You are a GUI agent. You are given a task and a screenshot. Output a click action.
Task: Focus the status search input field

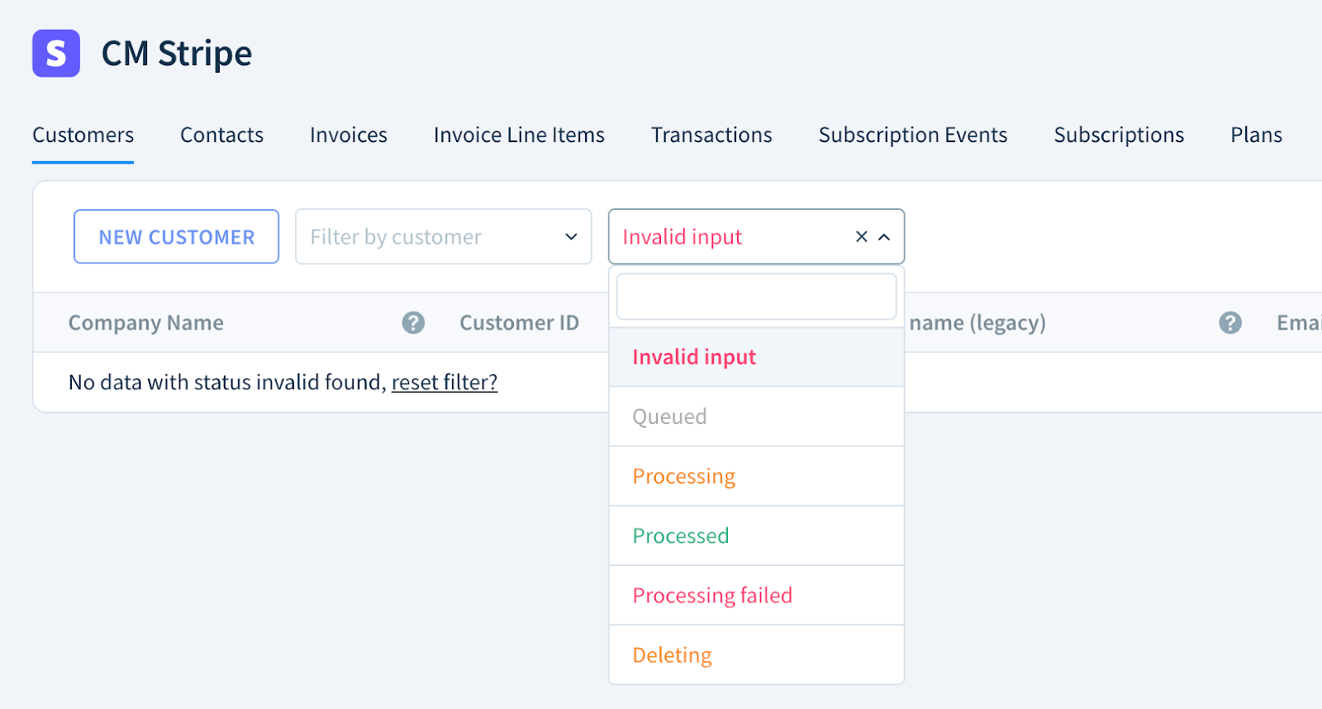pyautogui.click(x=755, y=297)
